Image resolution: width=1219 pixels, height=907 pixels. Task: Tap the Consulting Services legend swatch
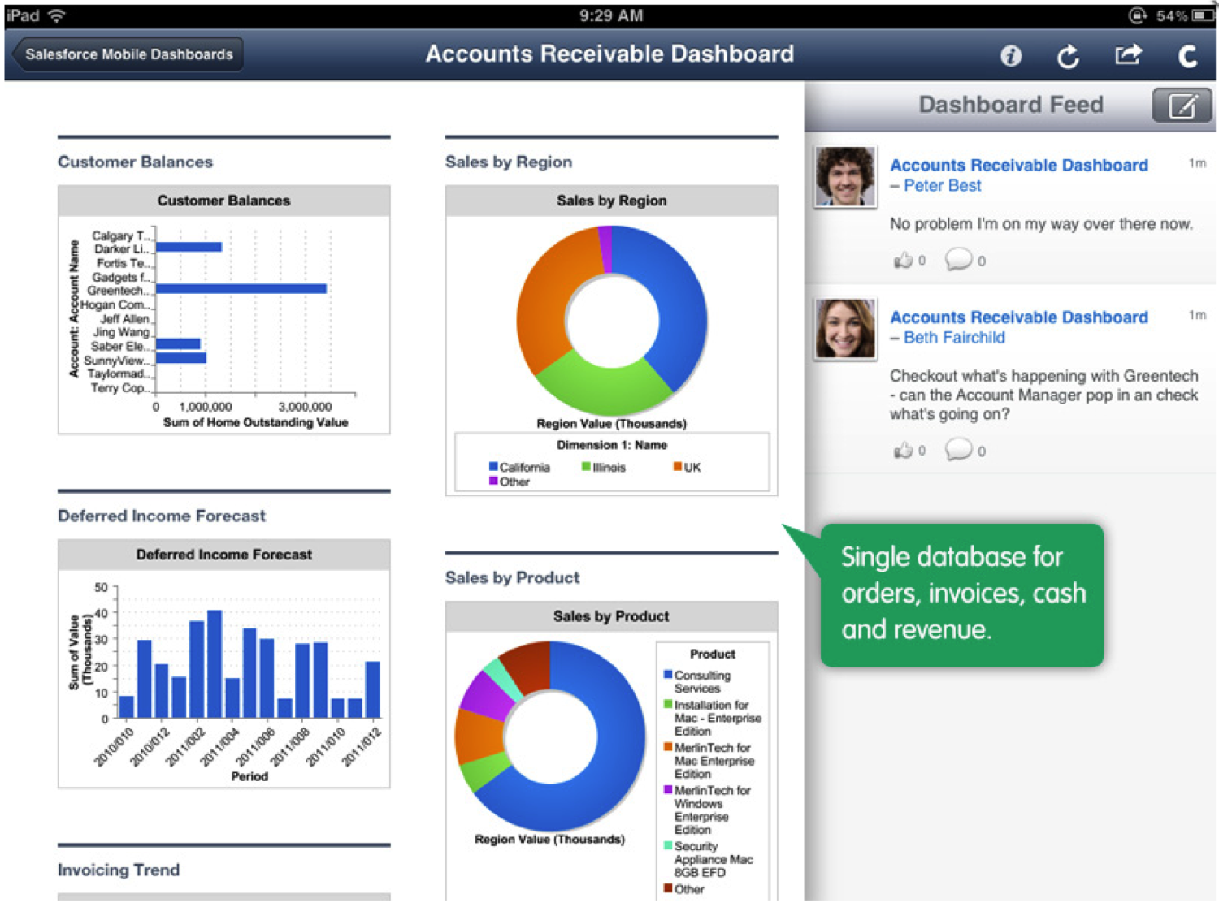point(668,675)
